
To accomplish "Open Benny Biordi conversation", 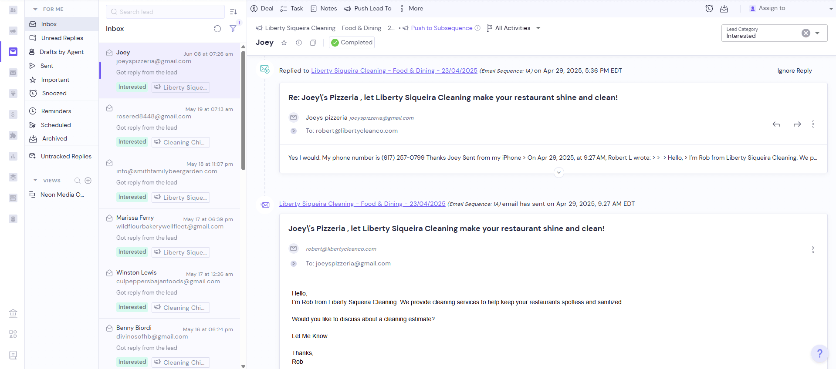I will pos(169,344).
